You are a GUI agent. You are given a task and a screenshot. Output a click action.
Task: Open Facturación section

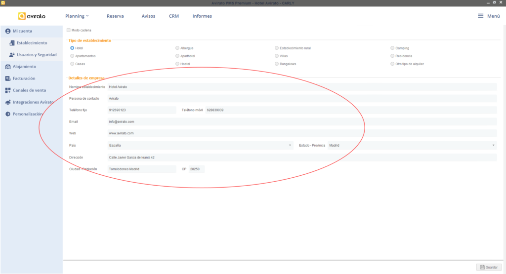pos(31,78)
